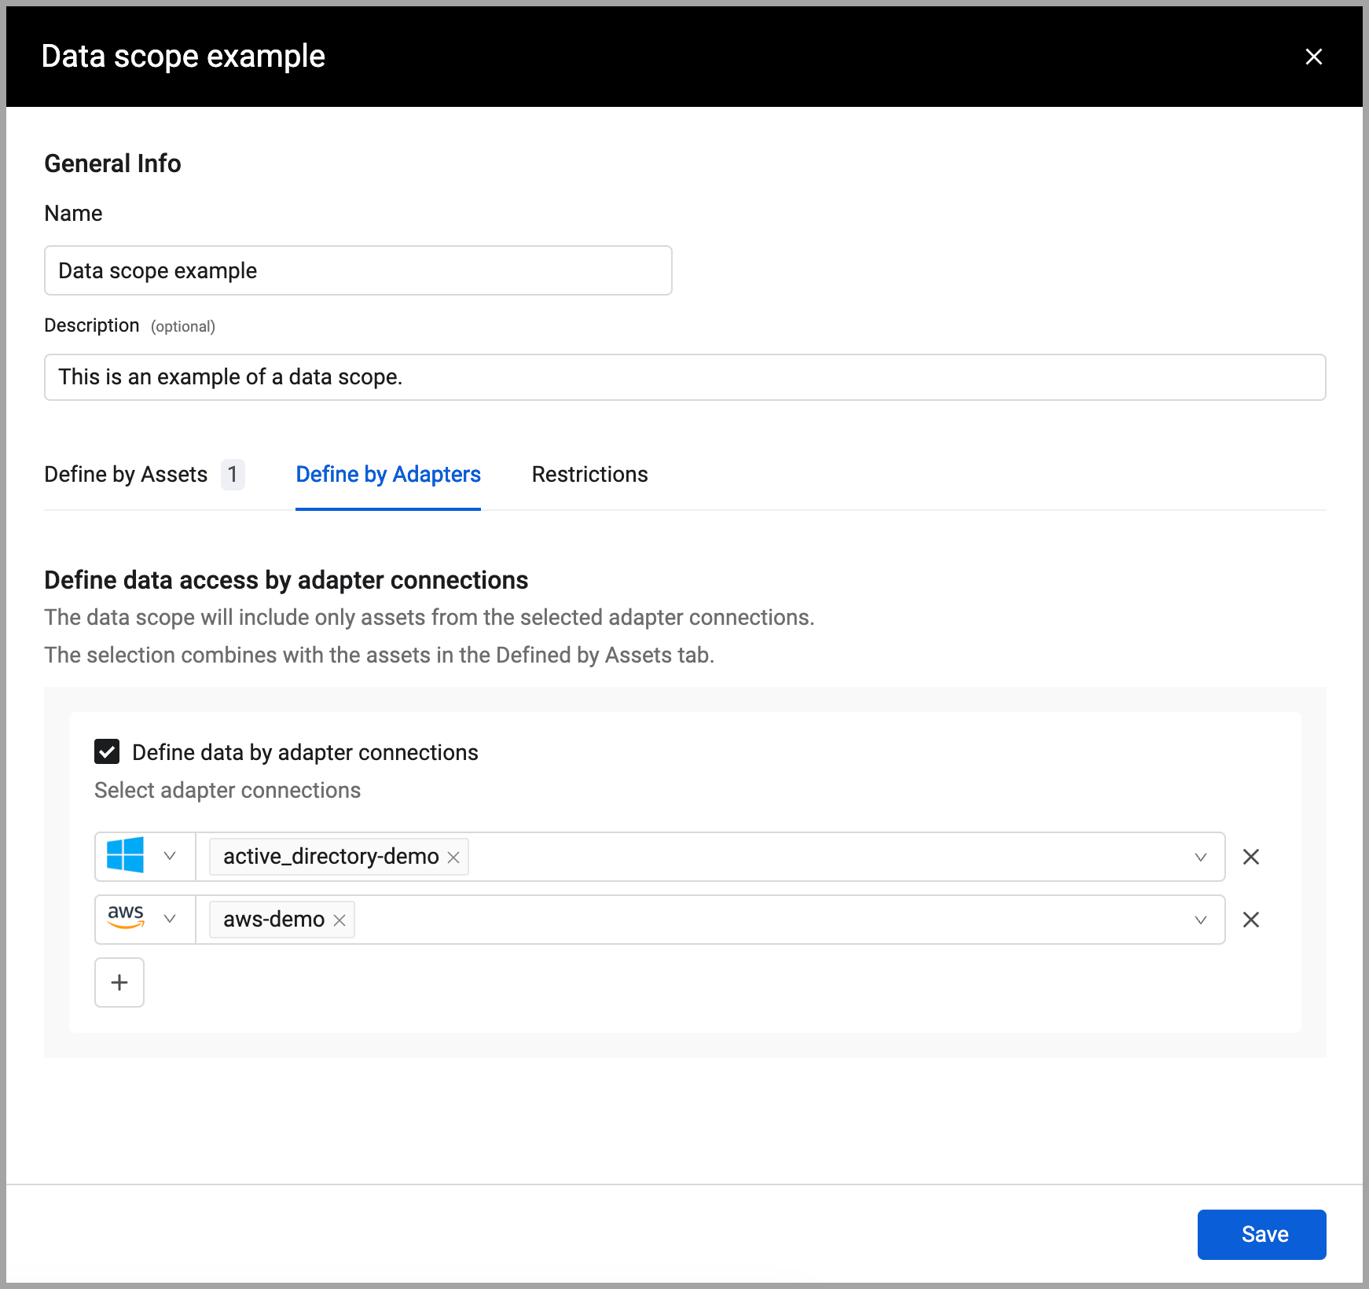Click the Windows Active Directory adapter icon

pos(126,855)
